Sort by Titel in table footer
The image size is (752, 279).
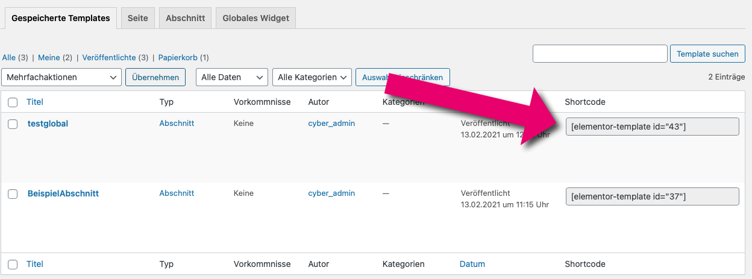click(35, 264)
